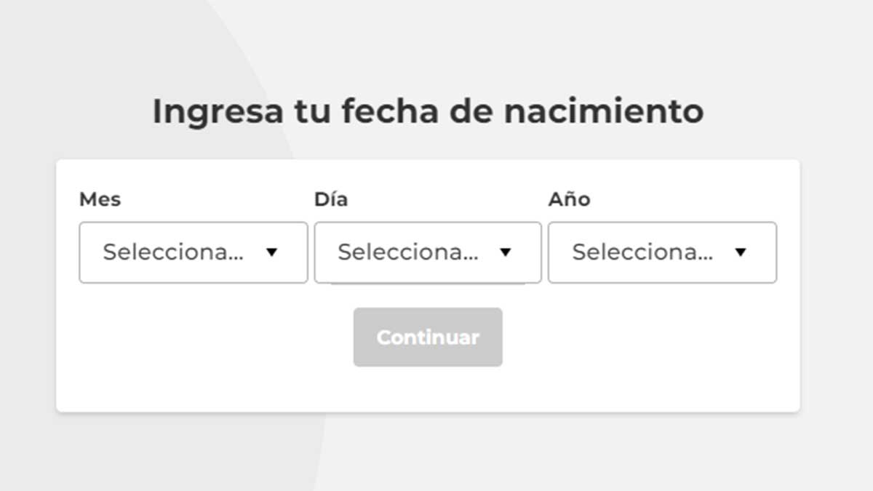Click the "Ingresa tu fecha de nacimiento" heading
The image size is (873, 491).
pyautogui.click(x=428, y=111)
